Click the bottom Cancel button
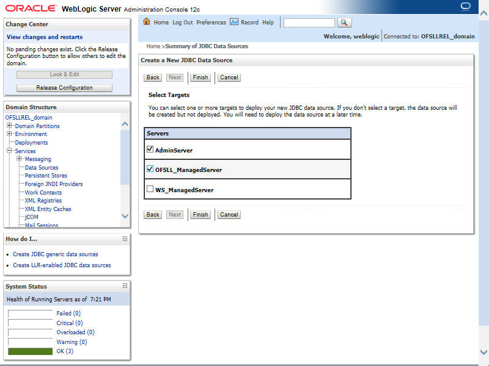The image size is (489, 366). click(x=229, y=215)
